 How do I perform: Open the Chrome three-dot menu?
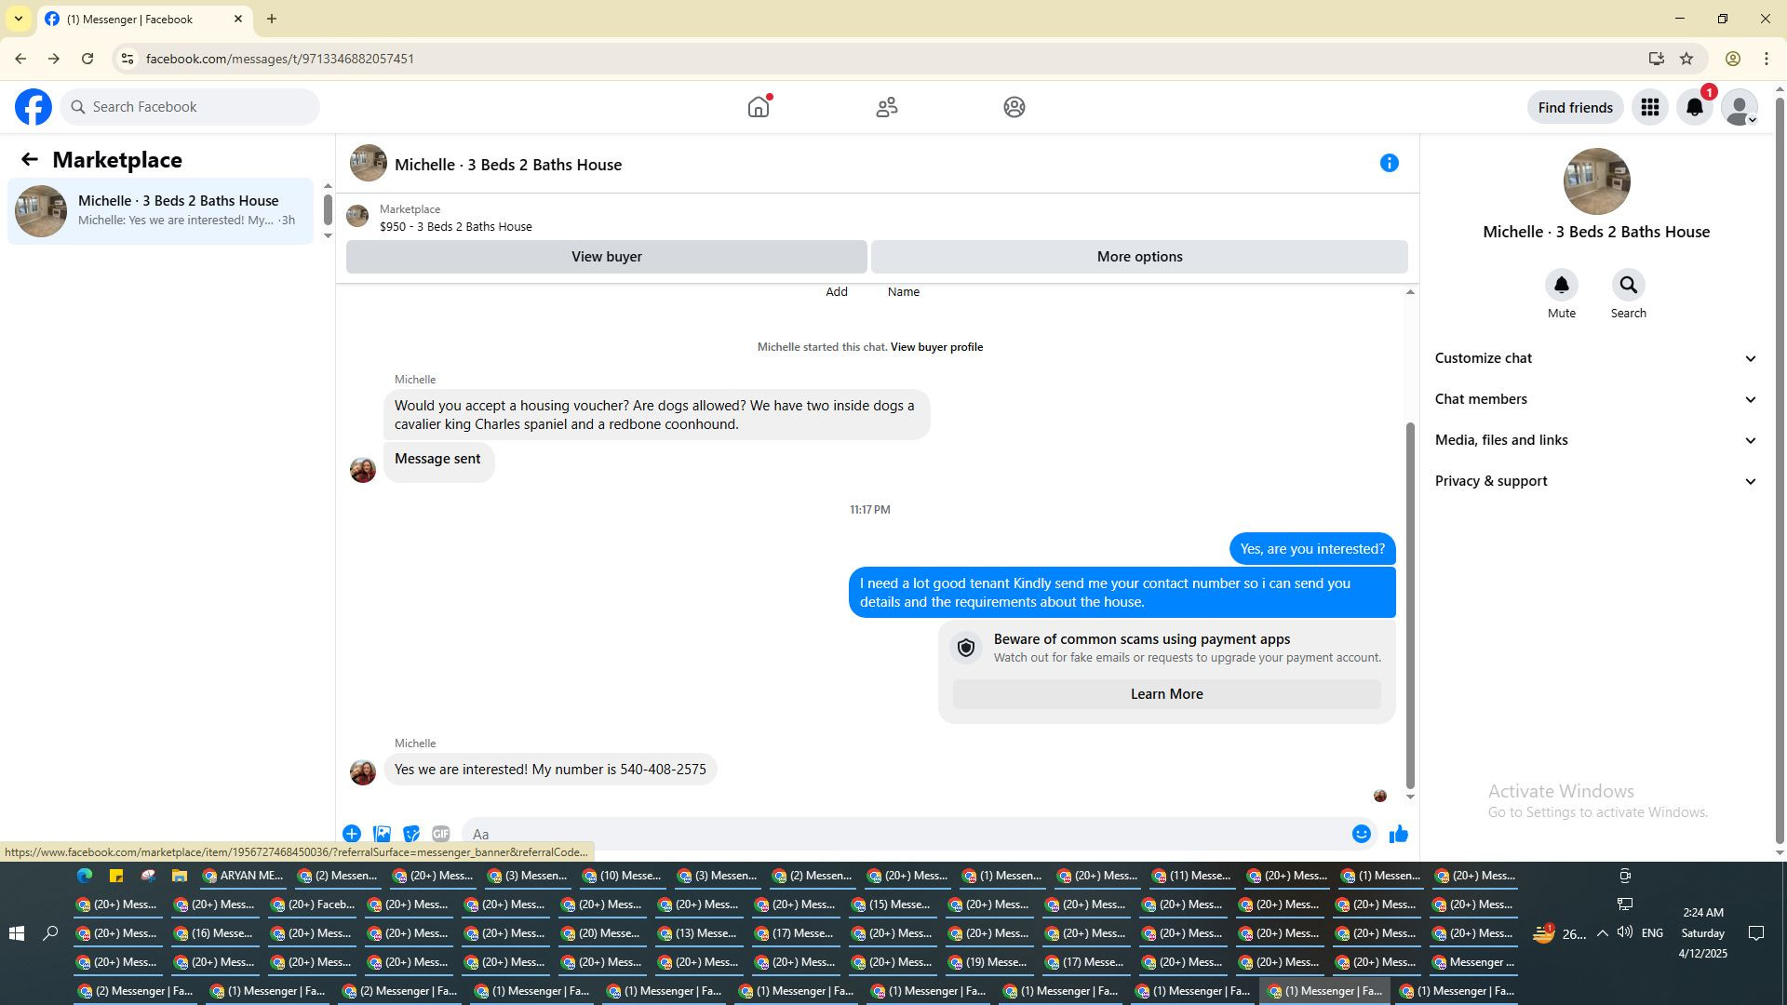pos(1767,59)
